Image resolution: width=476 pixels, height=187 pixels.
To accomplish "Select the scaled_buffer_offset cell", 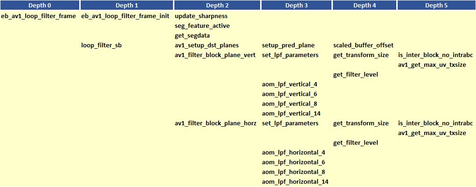I will (x=364, y=45).
